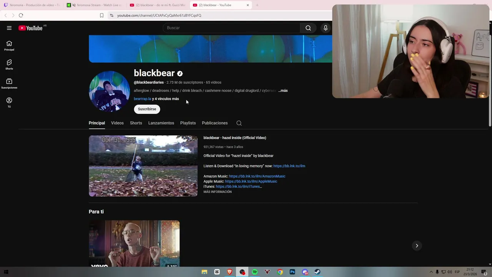This screenshot has width=492, height=277.
Task: Switch to the Videos tab
Action: (x=117, y=123)
